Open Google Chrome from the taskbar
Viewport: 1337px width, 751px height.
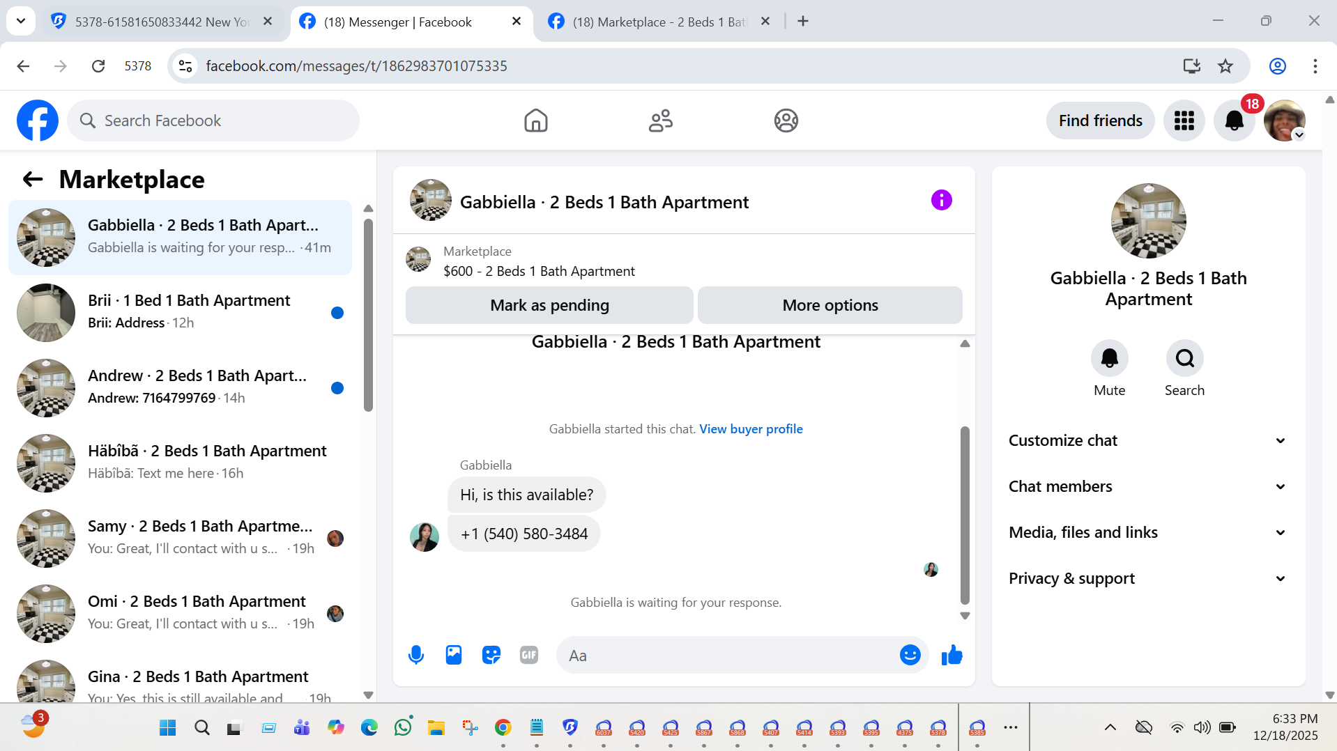pos(503,728)
